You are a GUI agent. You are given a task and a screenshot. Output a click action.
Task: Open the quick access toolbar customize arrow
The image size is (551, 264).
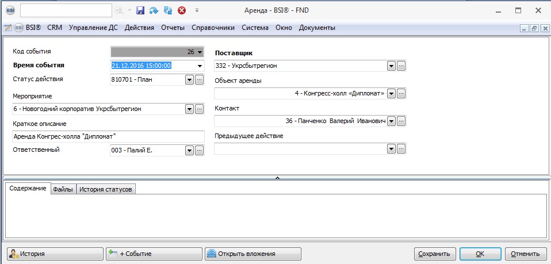point(197,10)
